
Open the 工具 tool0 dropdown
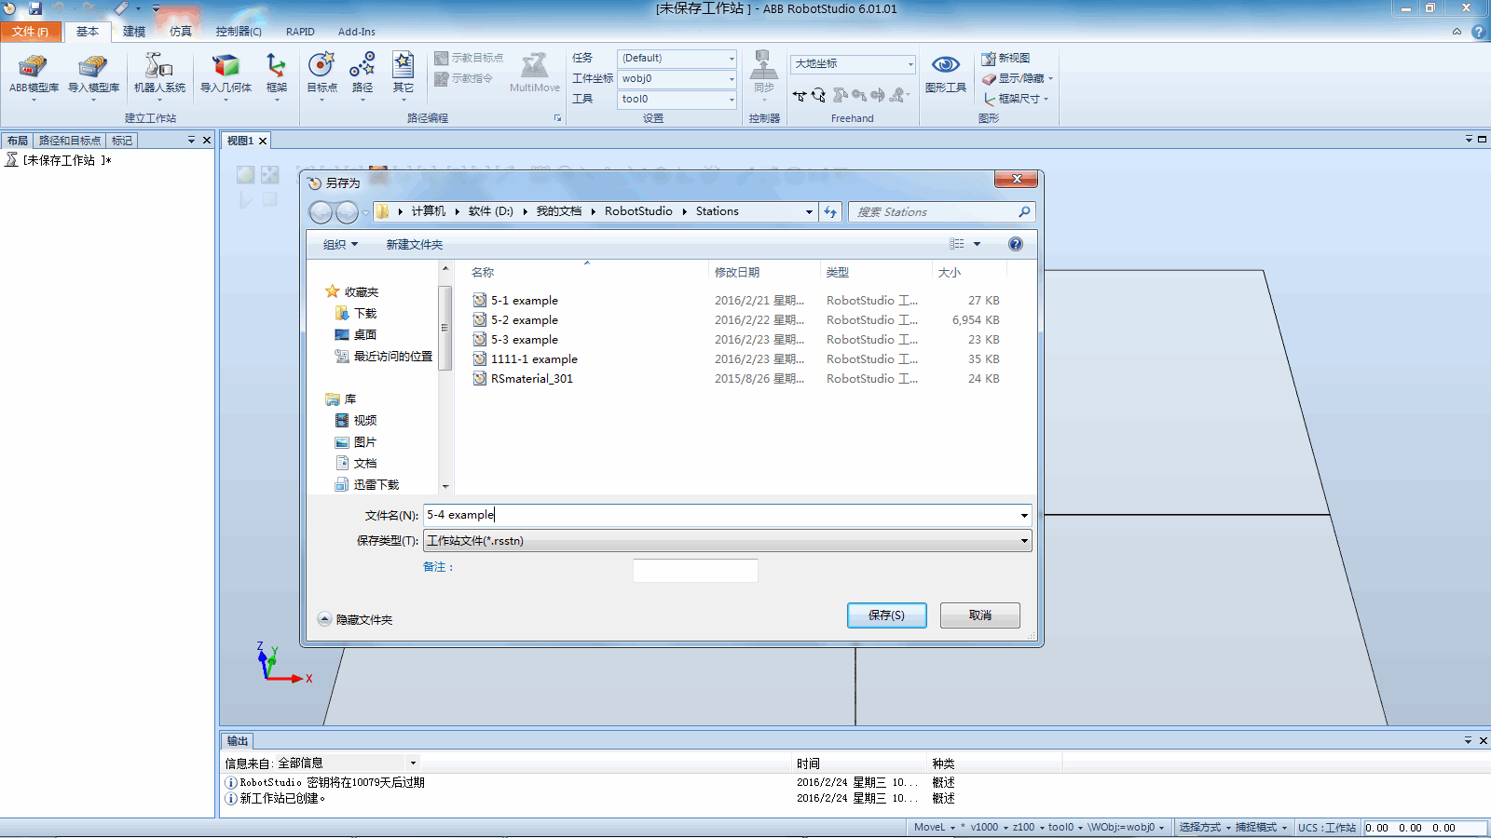pyautogui.click(x=732, y=100)
